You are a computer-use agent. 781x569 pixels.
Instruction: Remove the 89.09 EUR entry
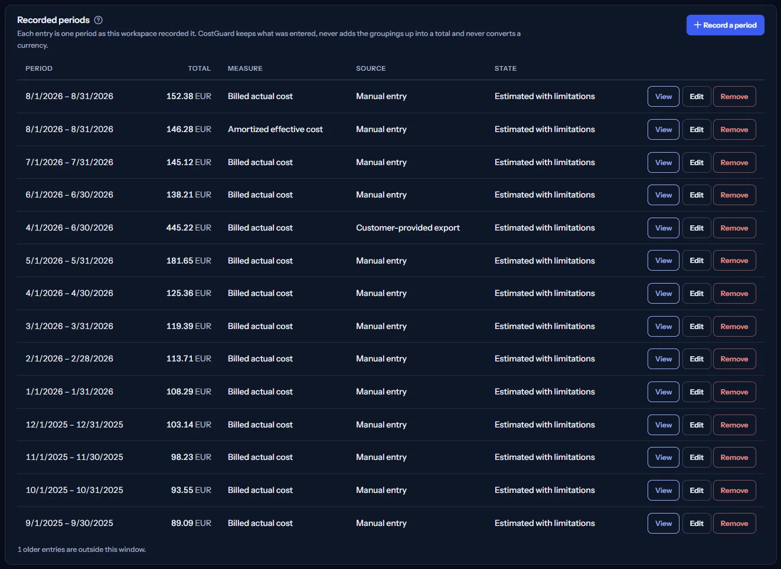point(734,524)
